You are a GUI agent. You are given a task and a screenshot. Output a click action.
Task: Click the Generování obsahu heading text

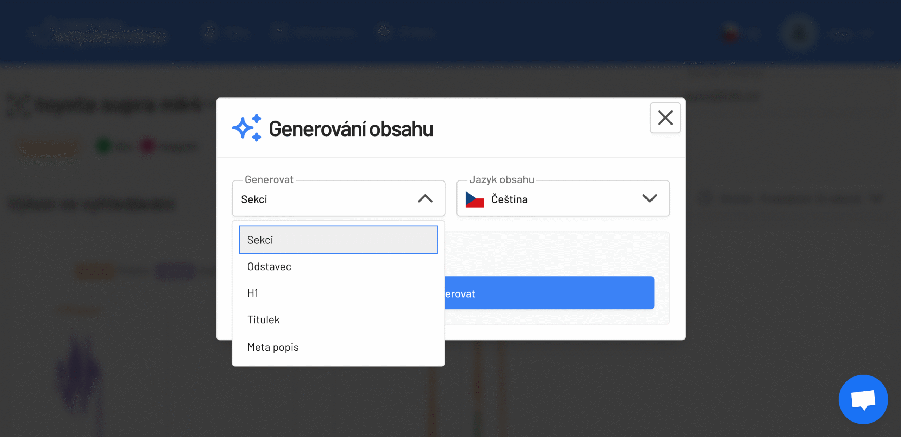[x=351, y=129]
